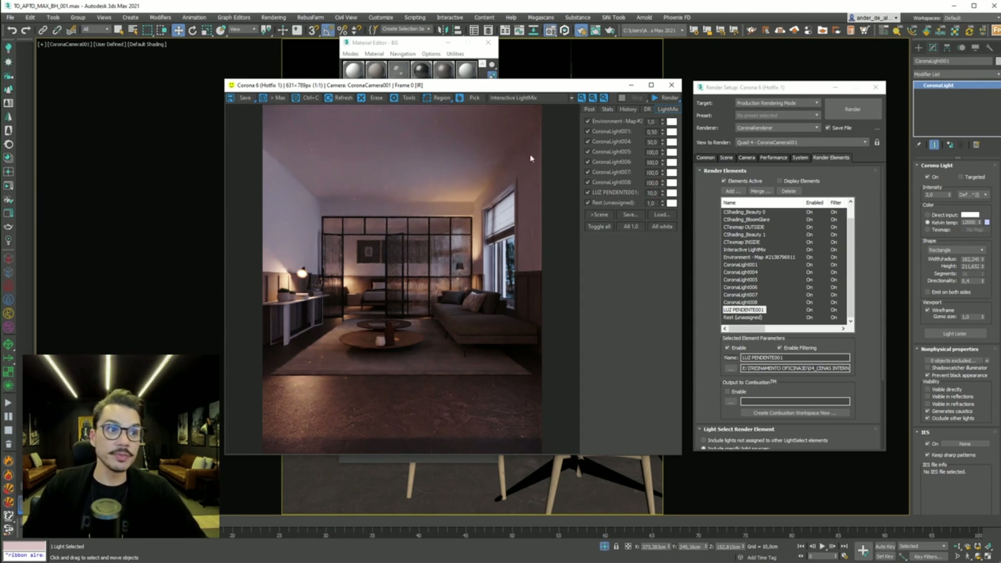Open the Rendering menu
This screenshot has height=563, width=1001.
pyautogui.click(x=273, y=17)
